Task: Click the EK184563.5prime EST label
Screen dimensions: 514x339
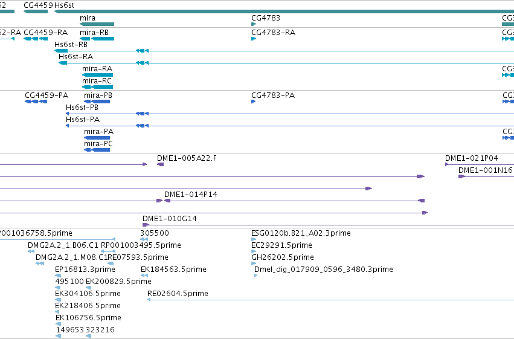Action: click(x=173, y=270)
